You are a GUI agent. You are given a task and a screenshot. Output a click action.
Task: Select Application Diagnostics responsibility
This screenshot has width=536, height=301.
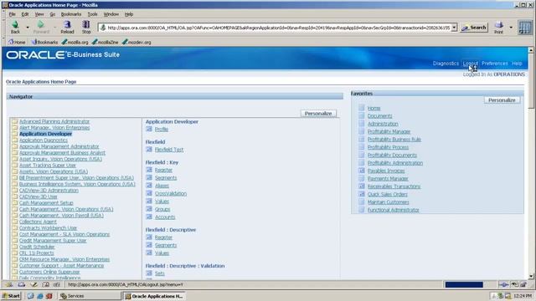pos(44,140)
